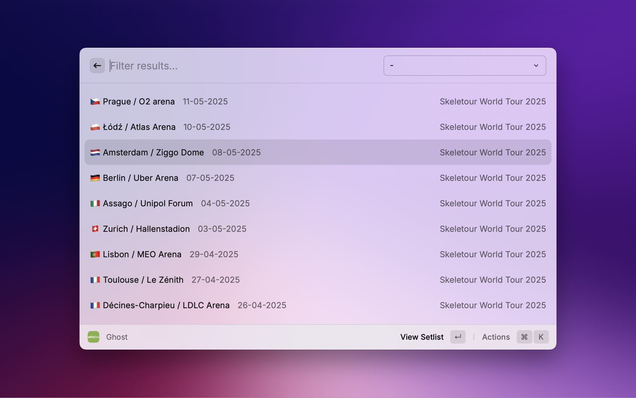636x398 pixels.
Task: Focus the Filter results search field
Action: (x=242, y=66)
